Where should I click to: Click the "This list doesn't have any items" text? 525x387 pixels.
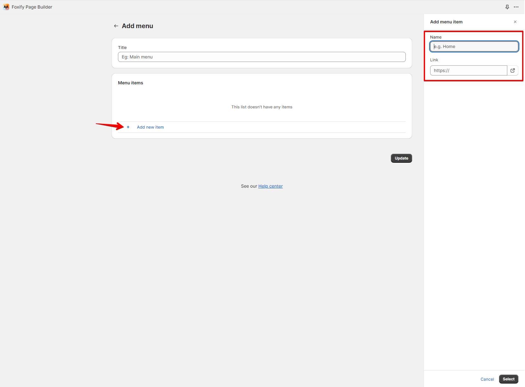pyautogui.click(x=262, y=107)
